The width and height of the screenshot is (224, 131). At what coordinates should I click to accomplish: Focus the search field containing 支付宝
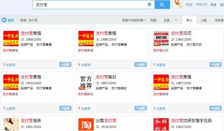93,5
